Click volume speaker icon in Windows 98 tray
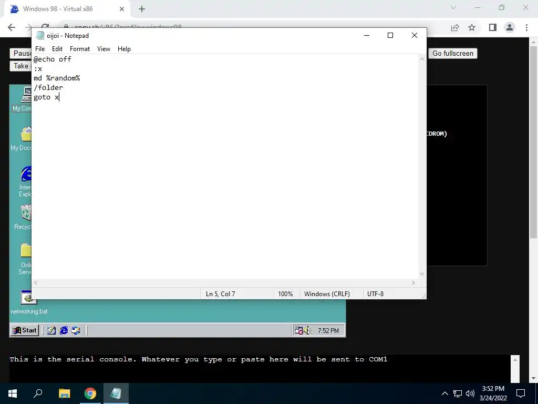 [x=307, y=330]
